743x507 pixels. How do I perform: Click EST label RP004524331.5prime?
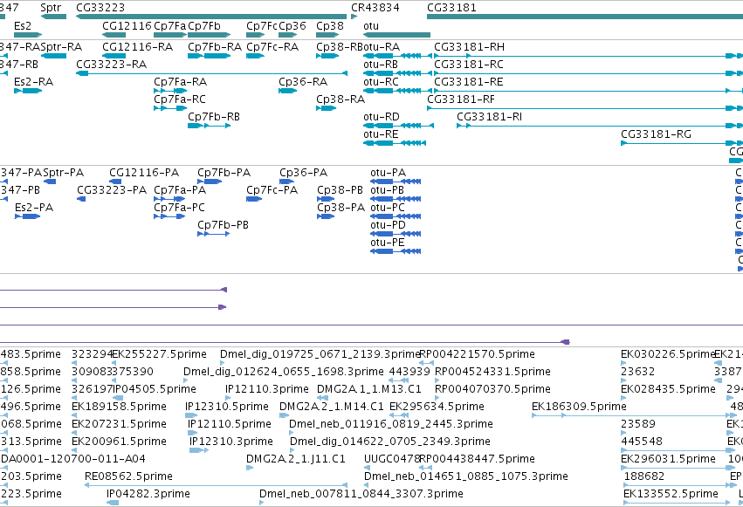pyautogui.click(x=492, y=372)
